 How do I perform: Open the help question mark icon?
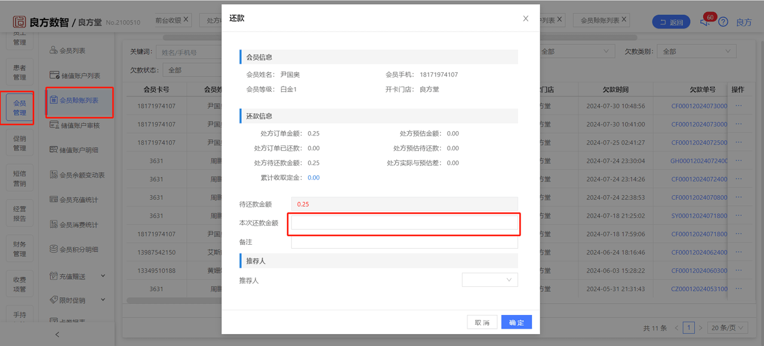pyautogui.click(x=723, y=22)
